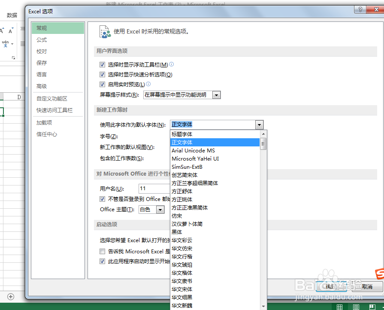Choose 方正姚体 font
384x310 pixels.
coord(215,200)
